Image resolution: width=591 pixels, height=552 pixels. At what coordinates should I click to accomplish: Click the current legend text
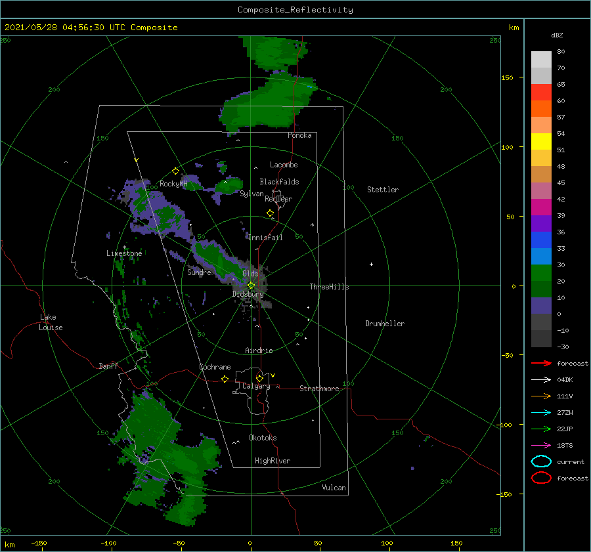[x=571, y=461]
